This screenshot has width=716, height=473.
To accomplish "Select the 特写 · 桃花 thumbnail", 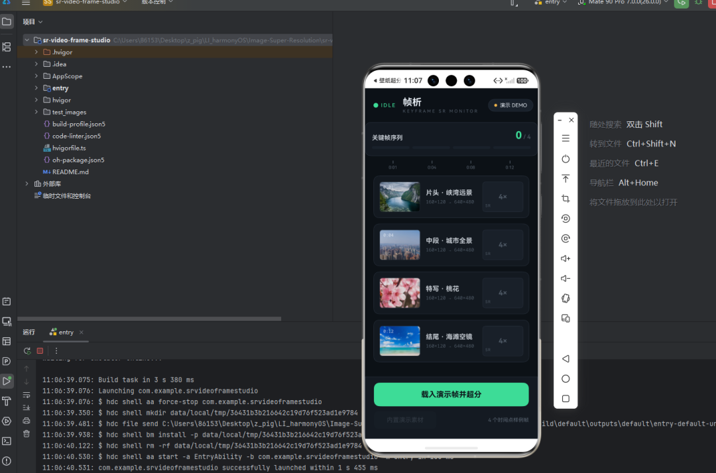I will (x=400, y=293).
